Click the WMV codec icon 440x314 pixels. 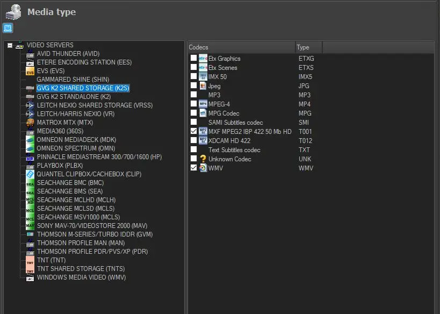[x=203, y=168]
